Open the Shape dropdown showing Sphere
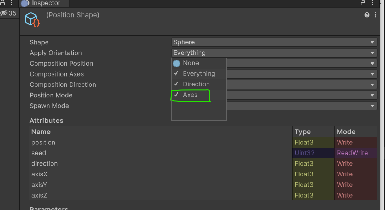 pos(274,42)
